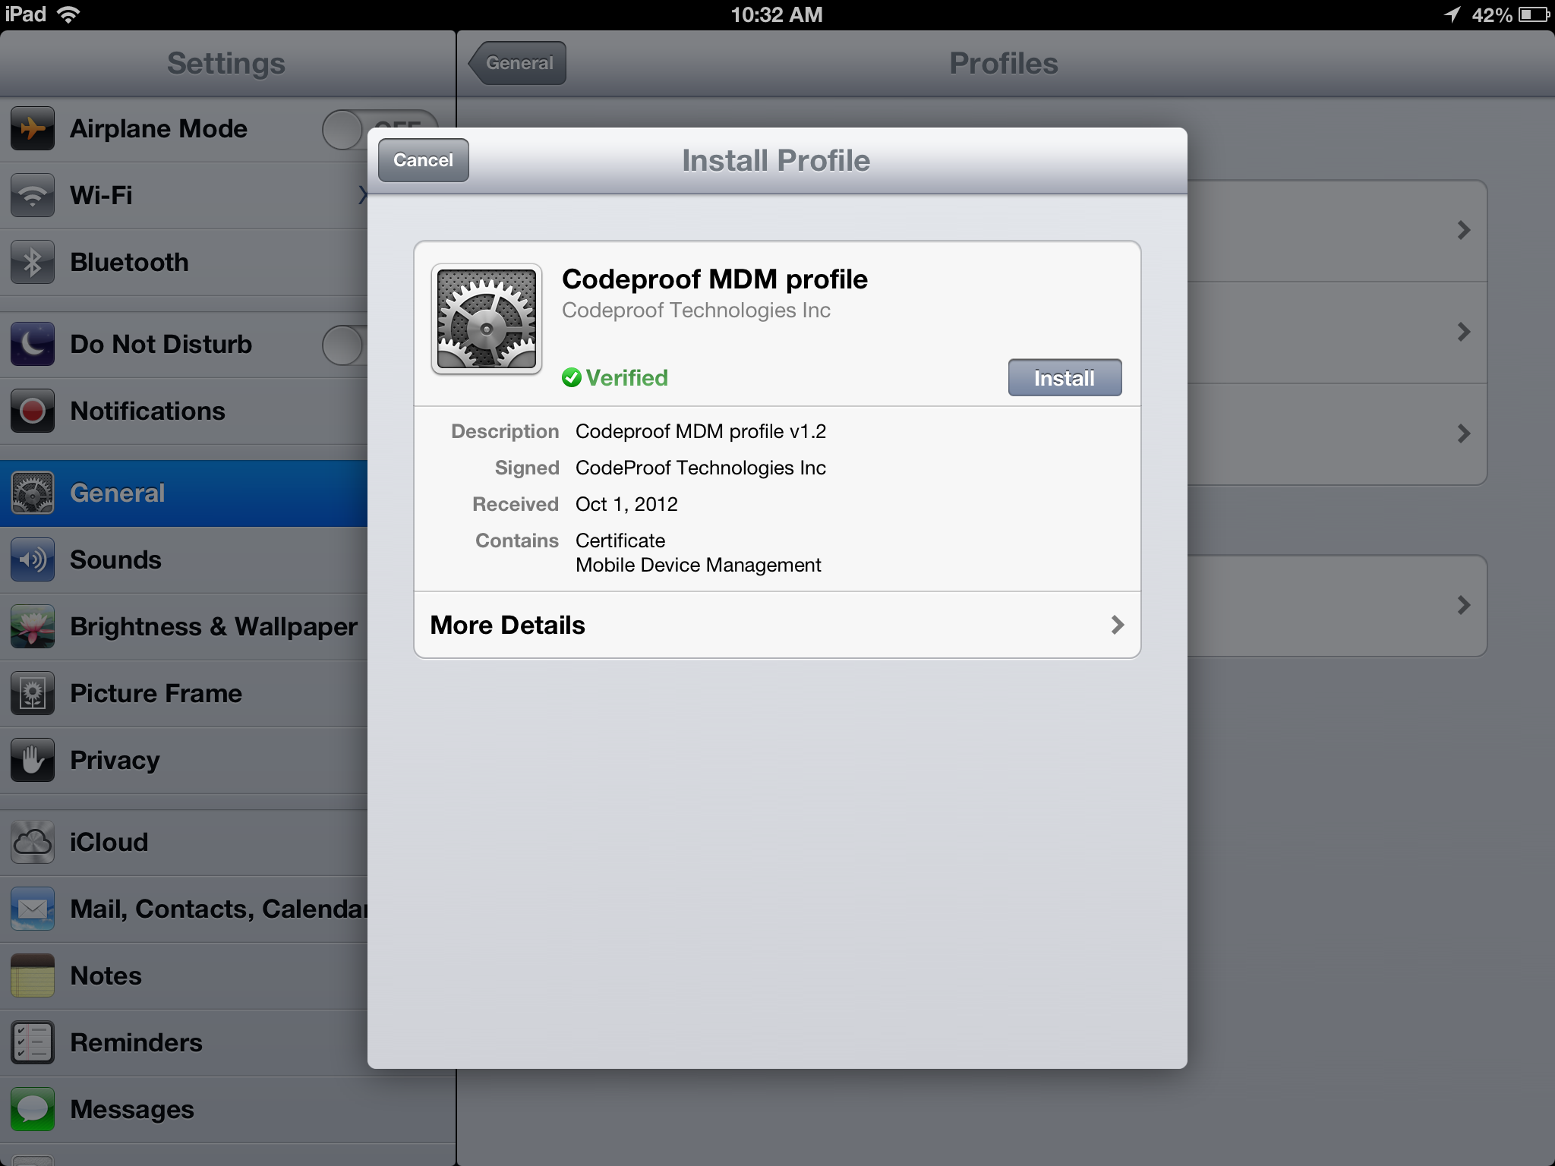Image resolution: width=1555 pixels, height=1166 pixels.
Task: Go back using General button
Action: click(x=518, y=63)
